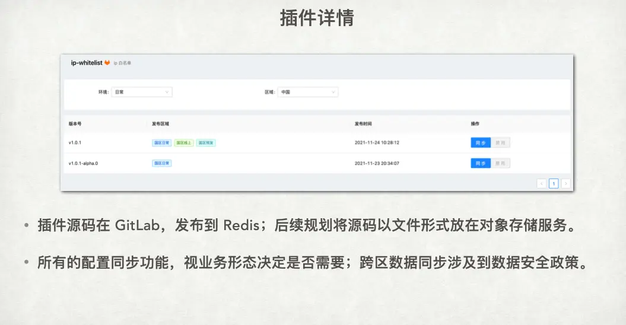Go to the next page arrow

click(565, 183)
